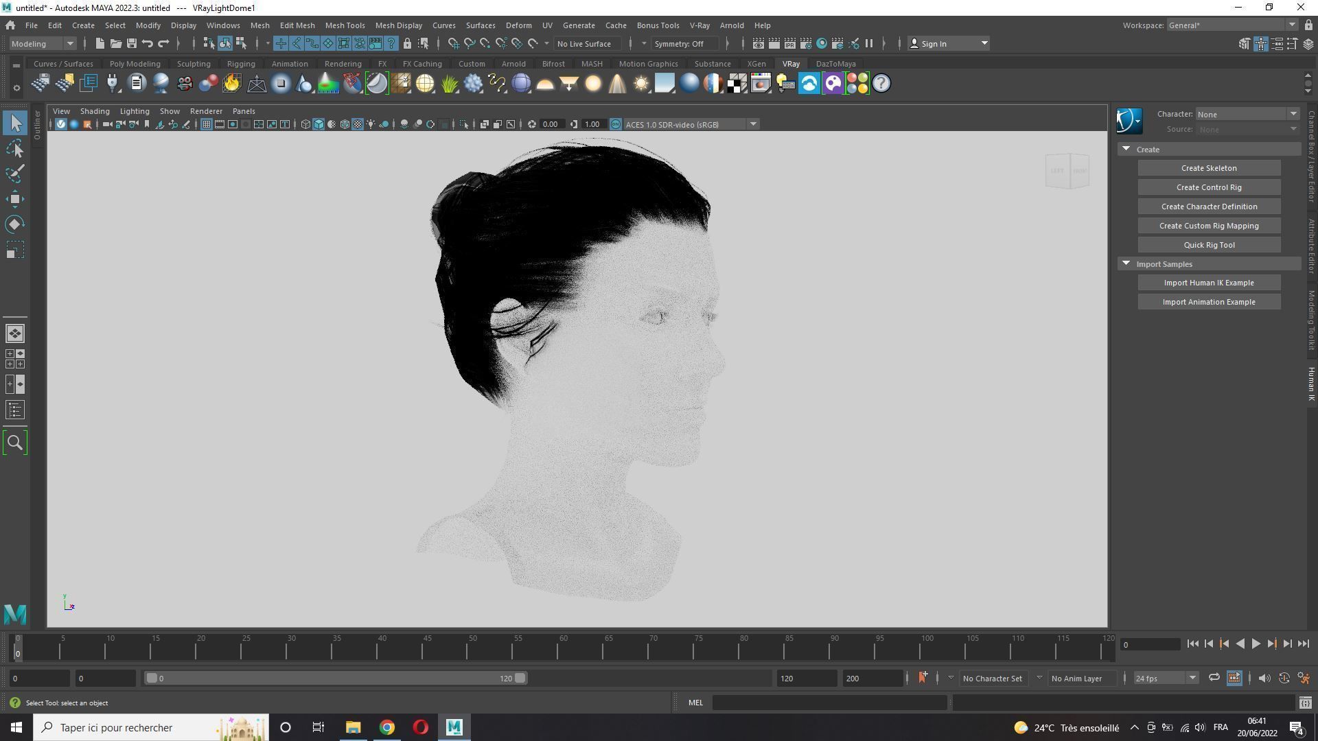
Task: Toggle Use All Lights in the viewport toolbar
Action: (x=371, y=124)
